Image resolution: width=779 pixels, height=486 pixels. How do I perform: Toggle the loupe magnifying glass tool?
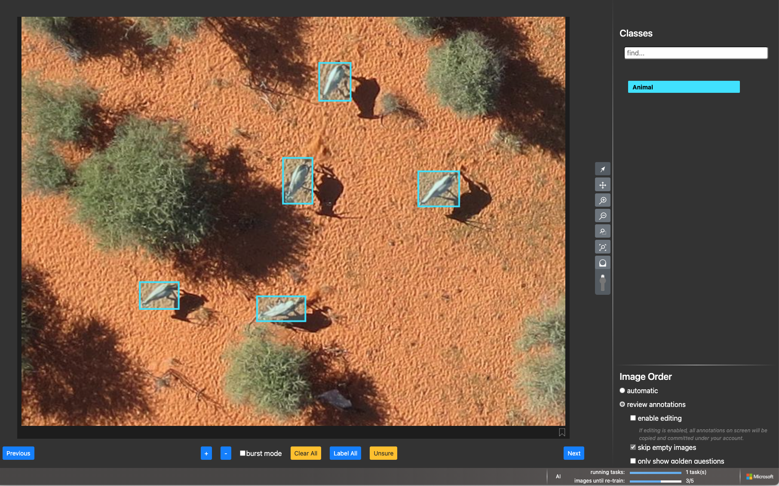pos(602,263)
